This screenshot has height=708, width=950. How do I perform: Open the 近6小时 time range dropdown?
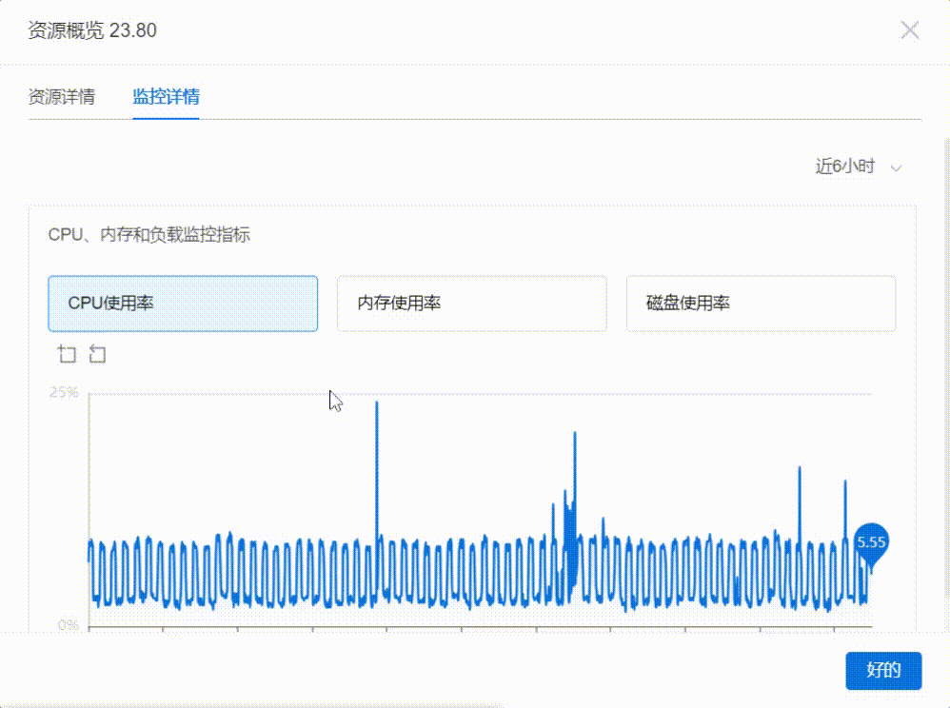pos(844,167)
